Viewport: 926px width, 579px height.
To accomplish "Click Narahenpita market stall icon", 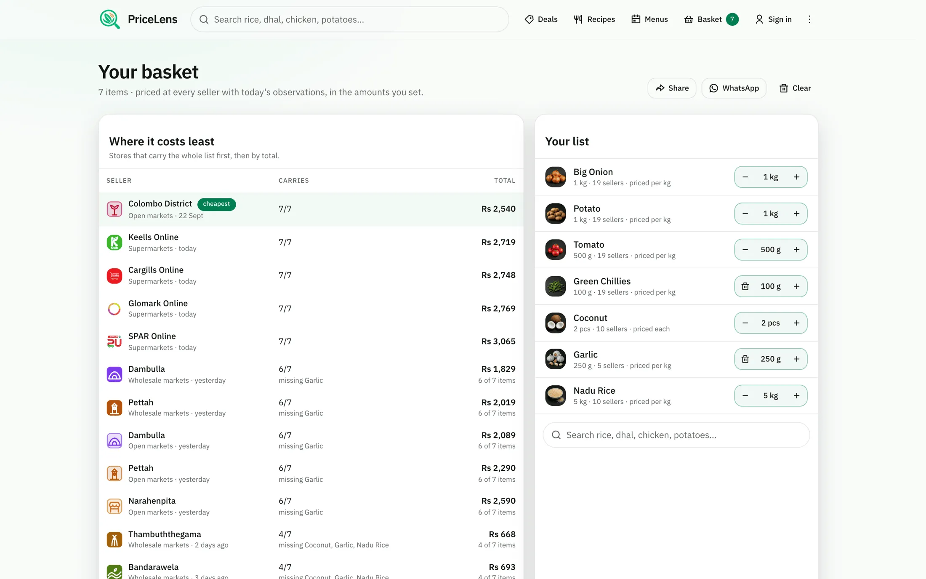I will (x=114, y=506).
